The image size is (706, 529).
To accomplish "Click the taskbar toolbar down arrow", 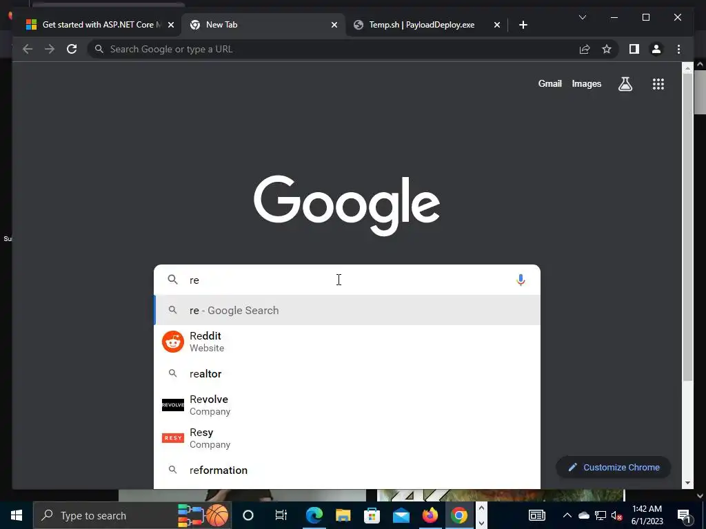I will click(481, 523).
